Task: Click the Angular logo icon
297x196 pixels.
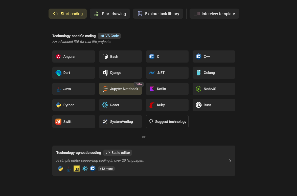Action: pyautogui.click(x=58, y=57)
